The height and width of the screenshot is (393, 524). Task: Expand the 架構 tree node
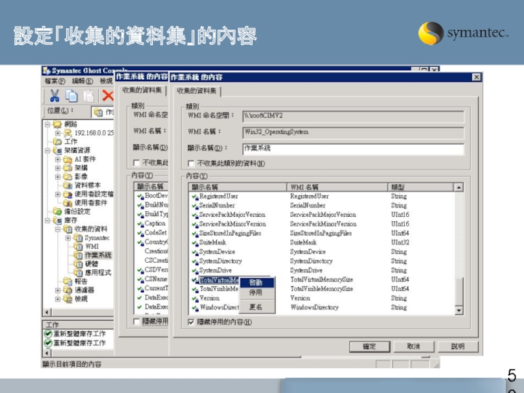[x=58, y=168]
